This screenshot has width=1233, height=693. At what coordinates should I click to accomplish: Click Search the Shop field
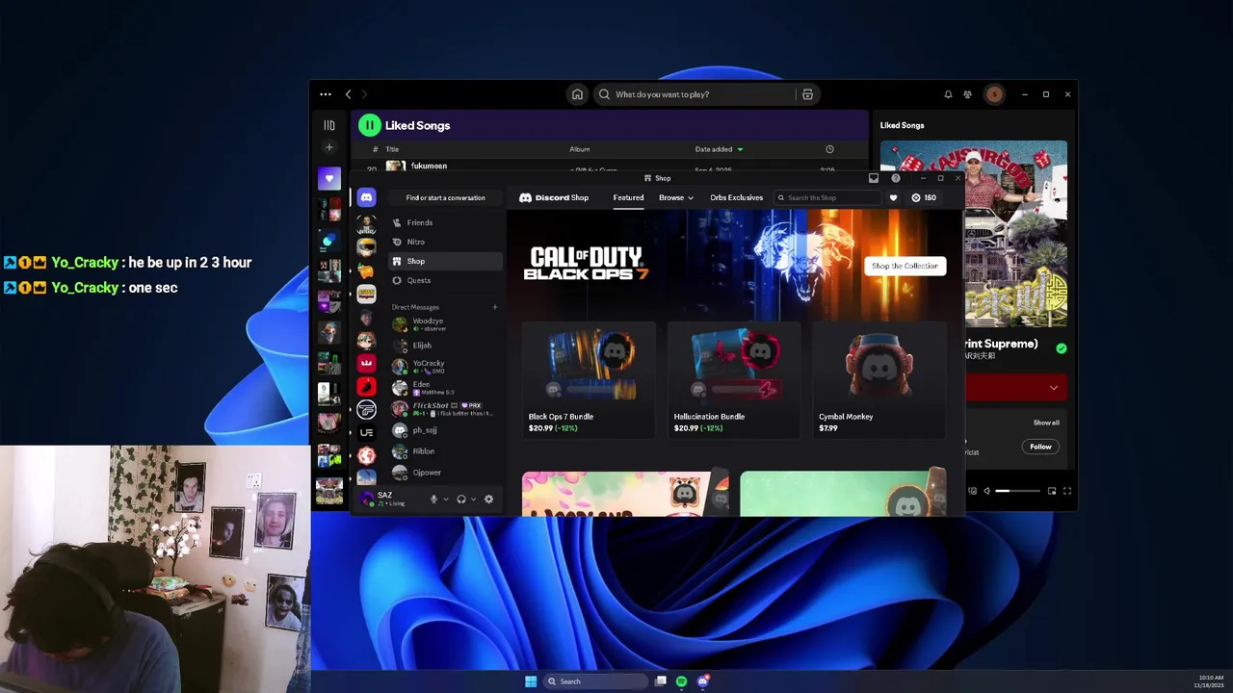pyautogui.click(x=827, y=197)
